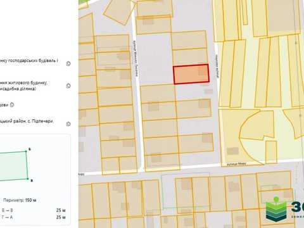Click the "с. Підпечери" address line

(x=27, y=122)
